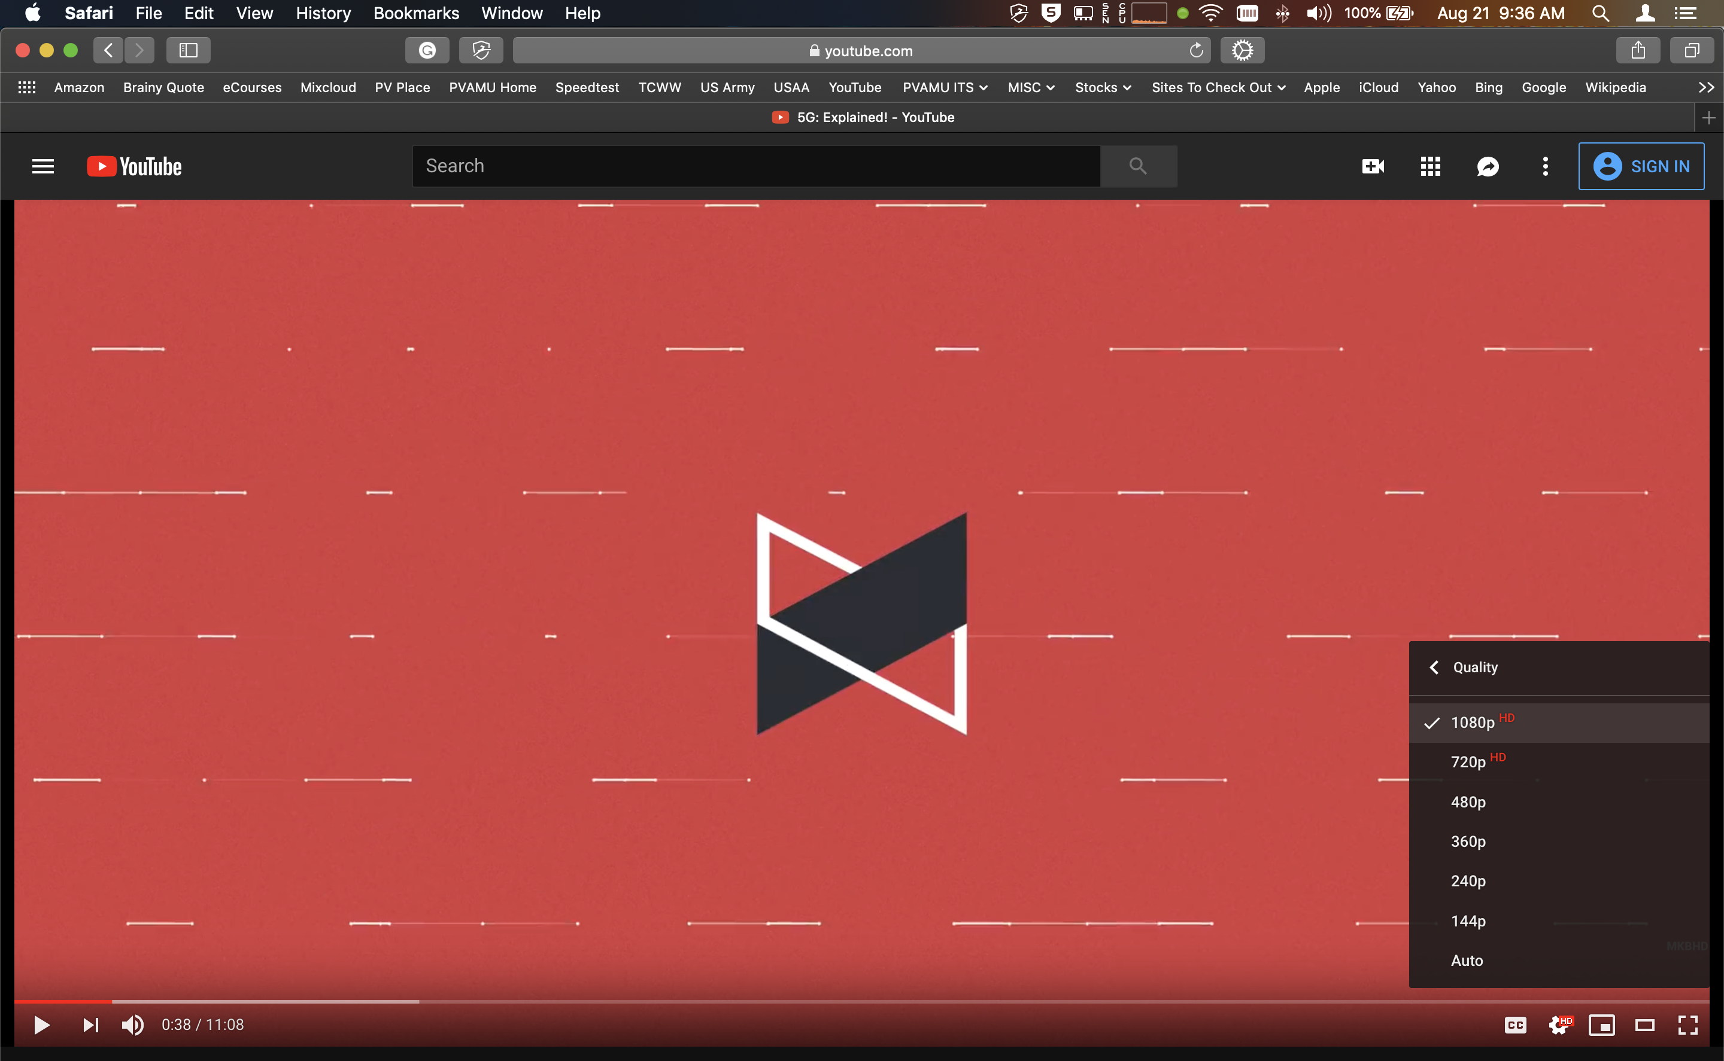Open the Wikipedia bookmark link
Viewport: 1724px width, 1061px height.
tap(1615, 88)
